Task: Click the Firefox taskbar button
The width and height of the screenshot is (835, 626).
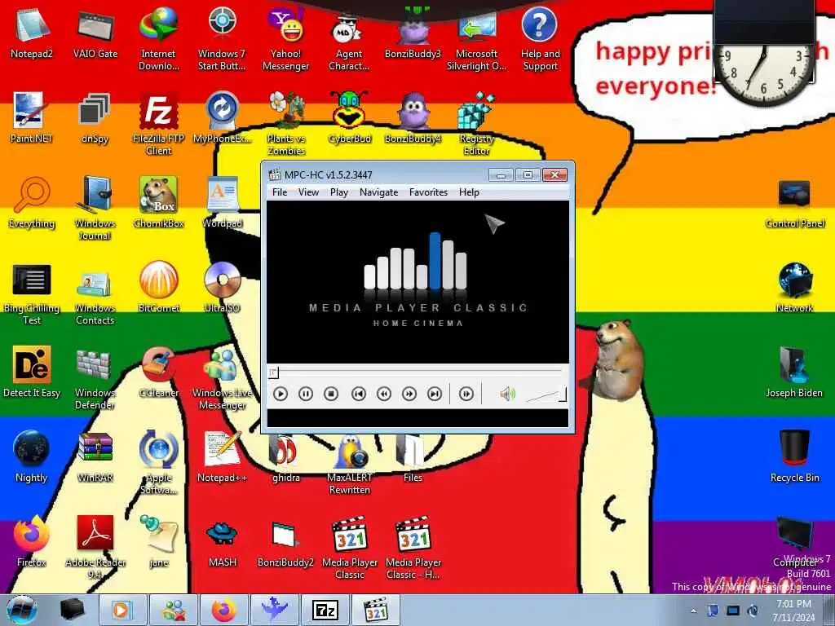Action: click(224, 610)
